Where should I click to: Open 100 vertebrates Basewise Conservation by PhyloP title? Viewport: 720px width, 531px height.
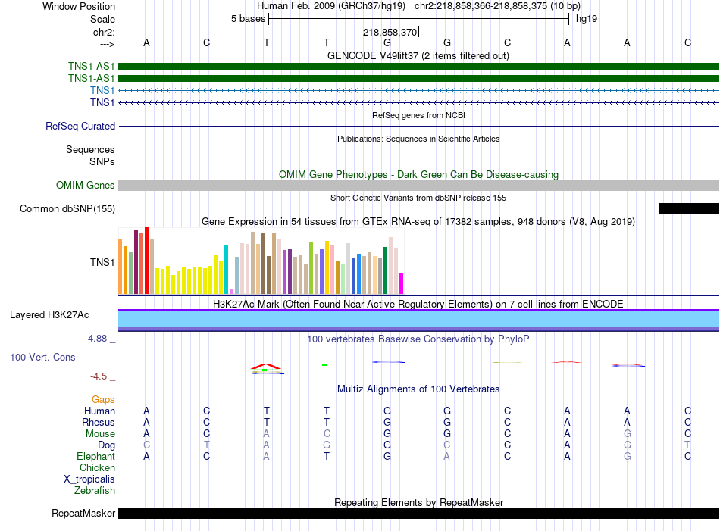coord(418,339)
